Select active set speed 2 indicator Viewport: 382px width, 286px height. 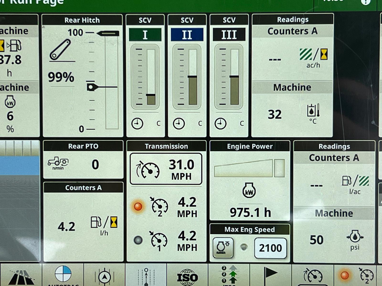coord(138,207)
